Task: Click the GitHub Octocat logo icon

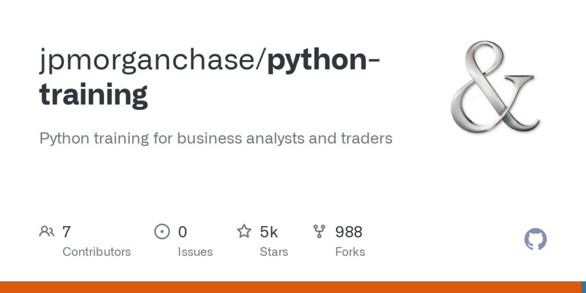Action: [x=536, y=239]
